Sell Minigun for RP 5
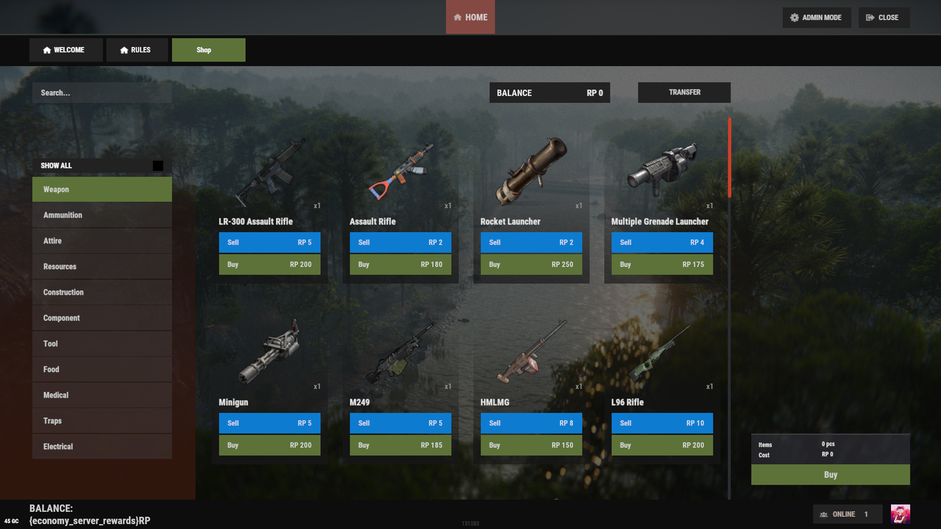 coord(269,423)
